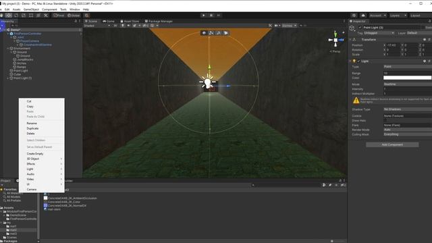Select the mat2 folder in Project

pyautogui.click(x=13, y=230)
